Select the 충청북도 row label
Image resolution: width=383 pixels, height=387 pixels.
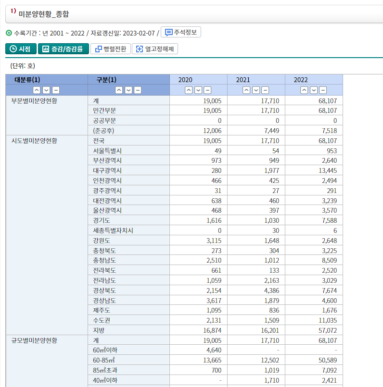[104, 251]
